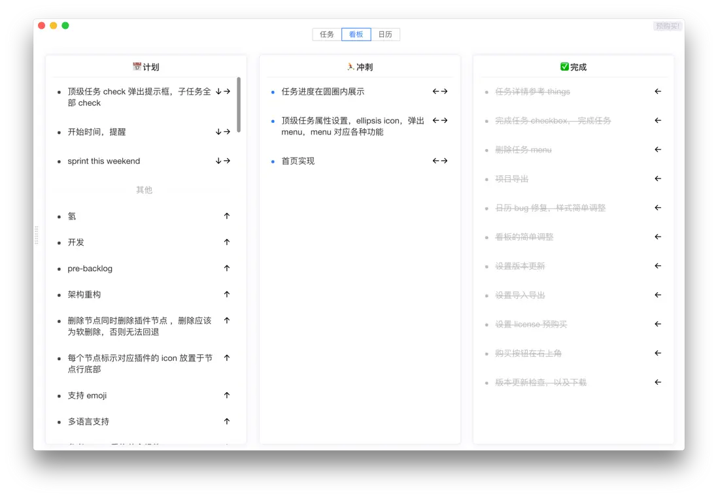Image resolution: width=718 pixels, height=498 pixels.
Task: Move 看板的简单调整 back left
Action: (x=658, y=237)
